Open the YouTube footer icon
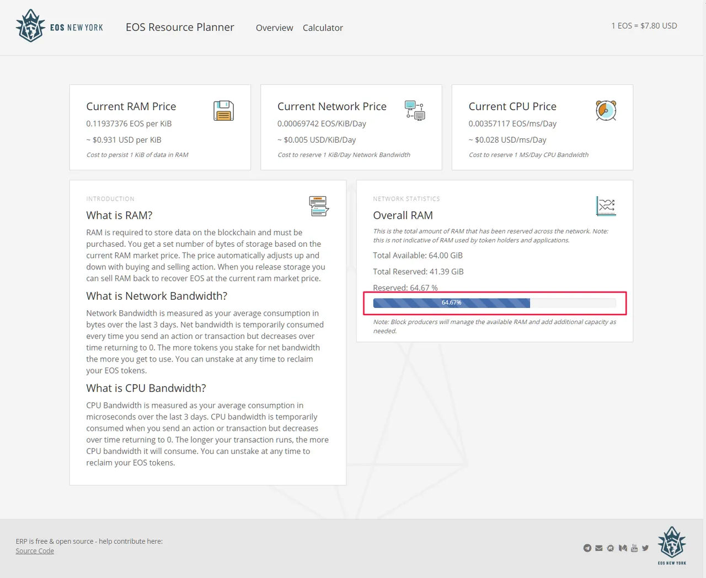The width and height of the screenshot is (706, 578). (x=634, y=548)
